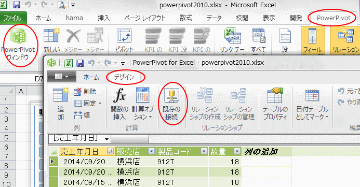Open the [売上年月日] name box dropdown
Image resolution: width=360 pixels, height=187 pixels.
pyautogui.click(x=106, y=139)
